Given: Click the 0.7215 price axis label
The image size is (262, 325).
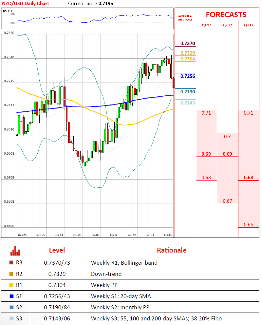Looking at the screenshot, I should 9,81.
